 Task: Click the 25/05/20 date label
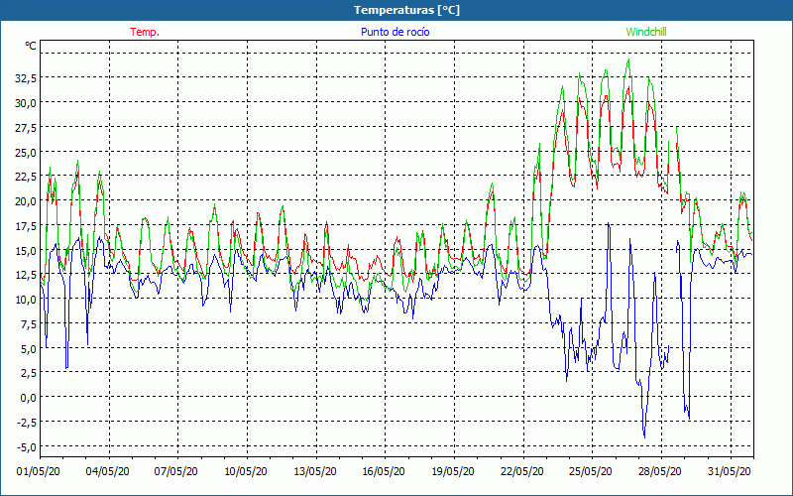(x=591, y=471)
